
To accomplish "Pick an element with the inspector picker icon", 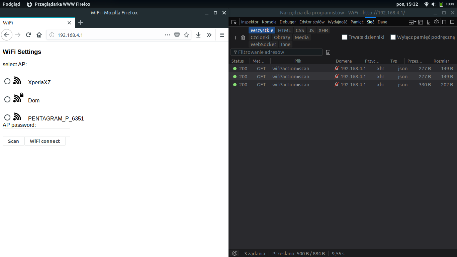I will click(x=234, y=22).
